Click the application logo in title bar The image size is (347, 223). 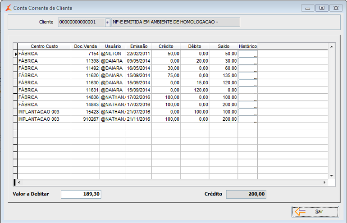(8, 8)
